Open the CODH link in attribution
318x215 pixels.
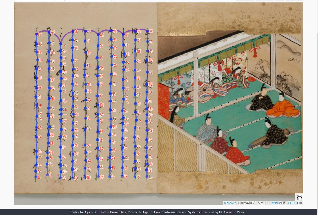coord(292,203)
